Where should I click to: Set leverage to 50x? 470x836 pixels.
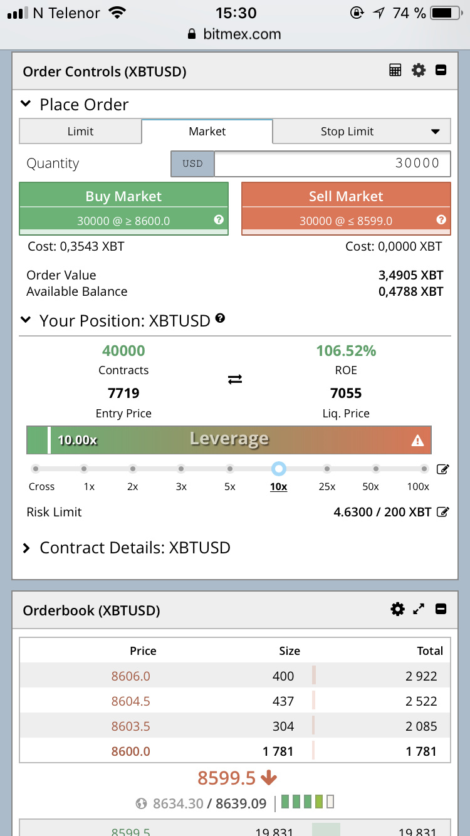[375, 469]
